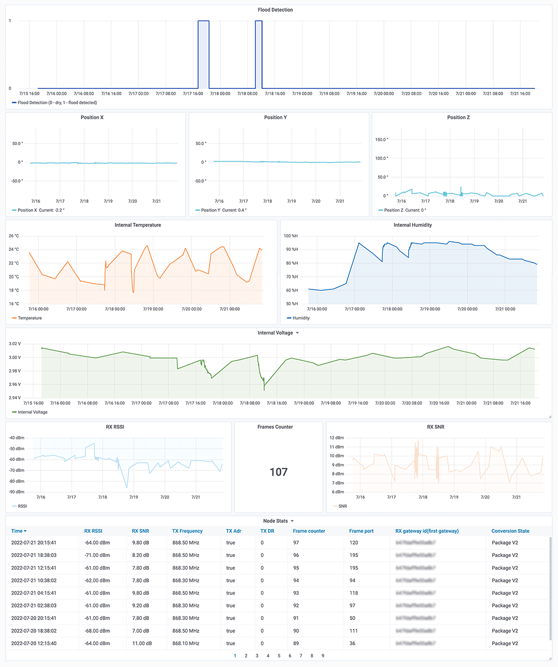The image size is (558, 667).
Task: Click Frame counter cell 97
Action: pyautogui.click(x=296, y=543)
